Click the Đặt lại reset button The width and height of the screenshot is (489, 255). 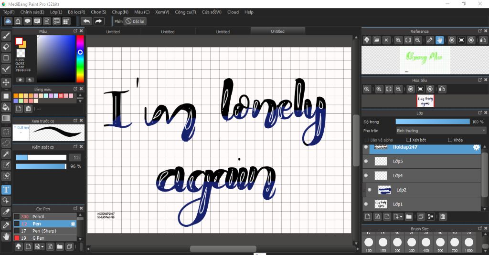(135, 21)
